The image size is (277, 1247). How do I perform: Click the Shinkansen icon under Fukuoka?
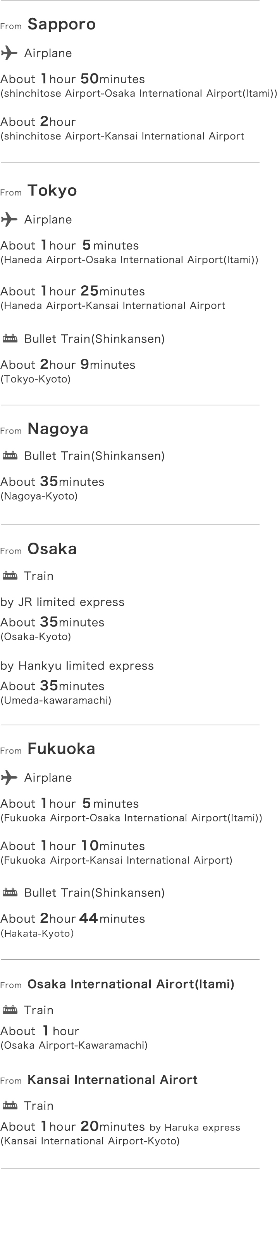coord(10,892)
